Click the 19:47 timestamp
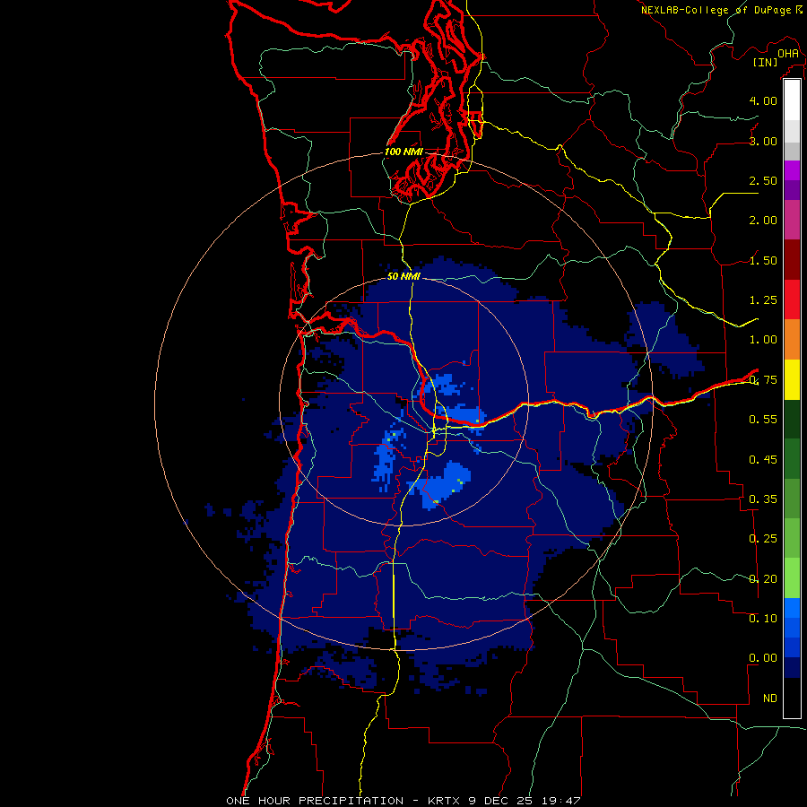 [x=561, y=801]
